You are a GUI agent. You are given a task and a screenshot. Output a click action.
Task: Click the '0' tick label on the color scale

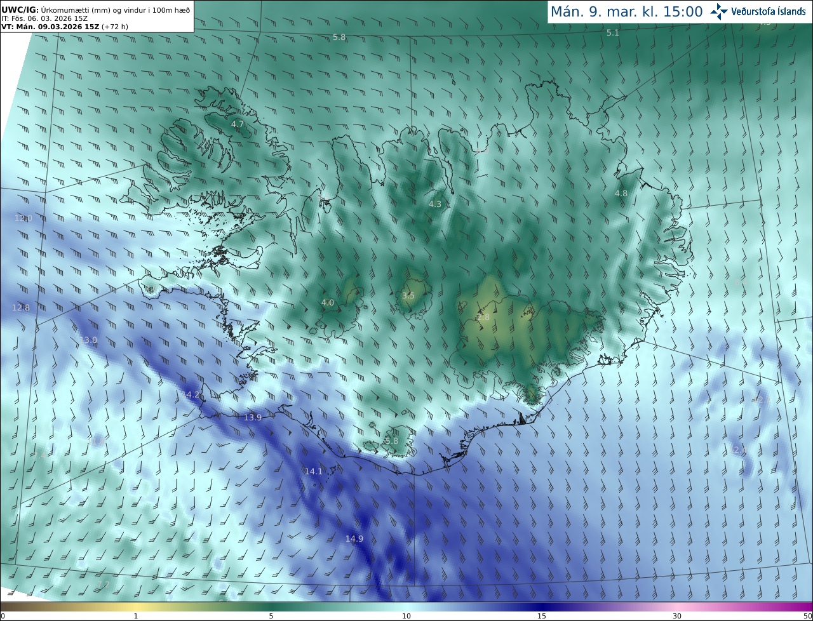(x=3, y=616)
